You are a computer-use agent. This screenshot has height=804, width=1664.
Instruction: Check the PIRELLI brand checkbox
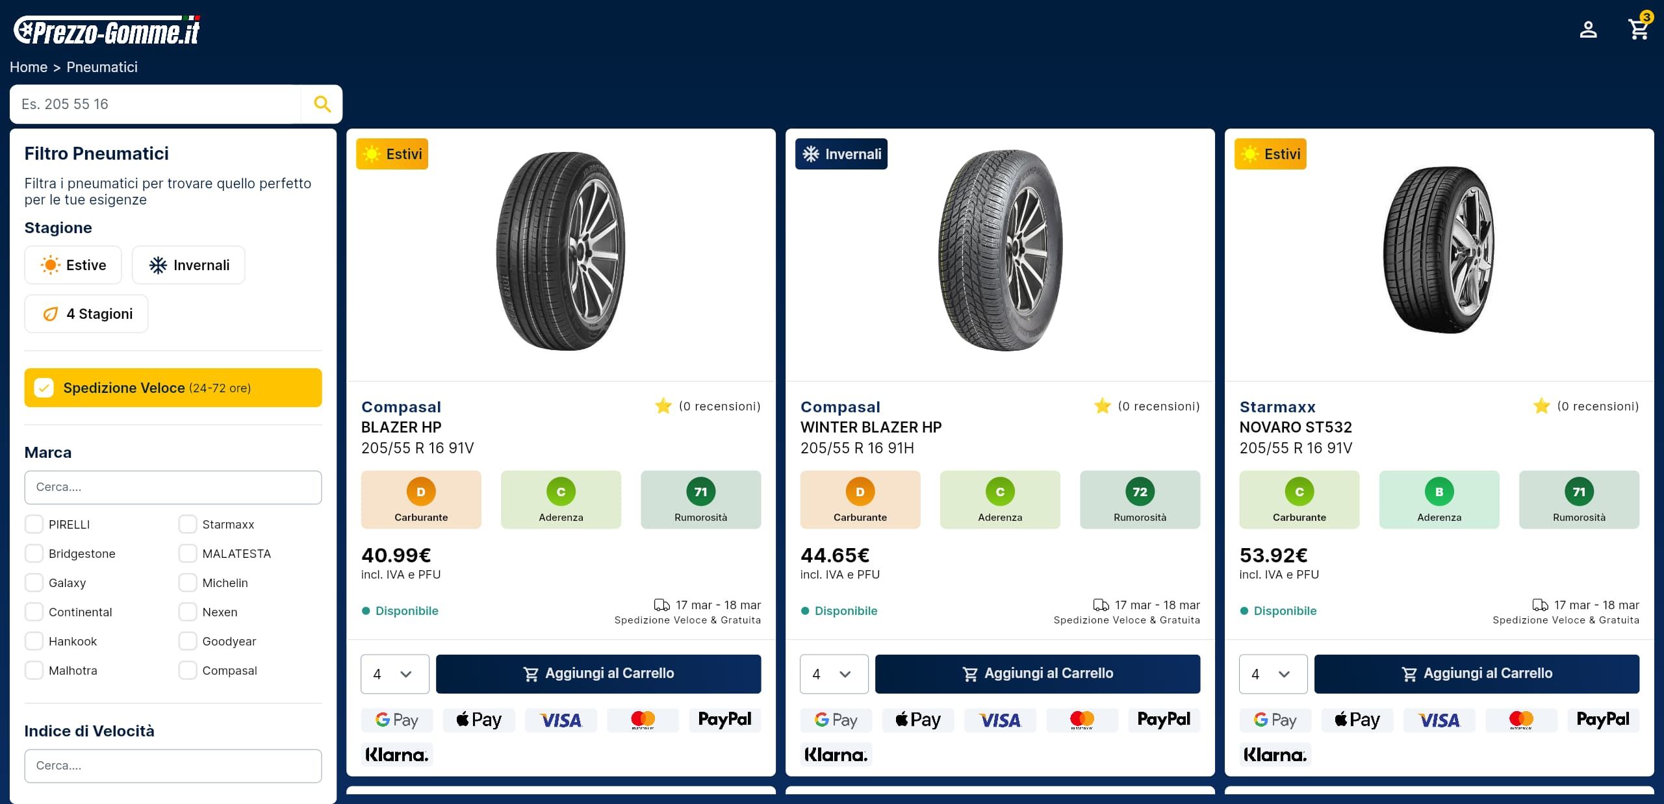[x=34, y=524]
